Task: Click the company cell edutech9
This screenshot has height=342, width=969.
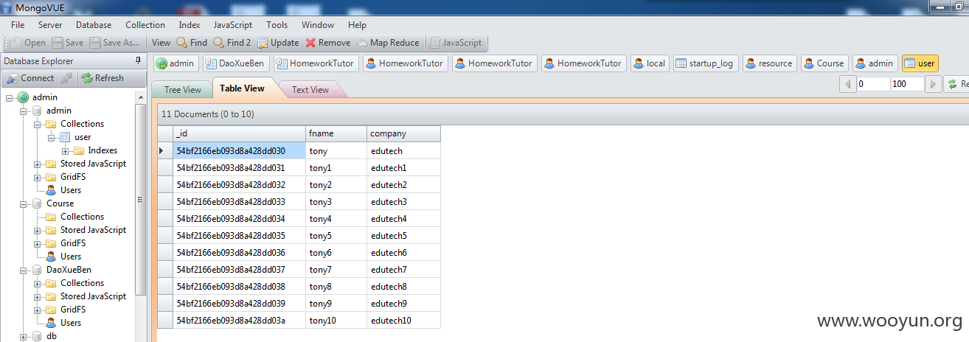Action: pyautogui.click(x=404, y=304)
